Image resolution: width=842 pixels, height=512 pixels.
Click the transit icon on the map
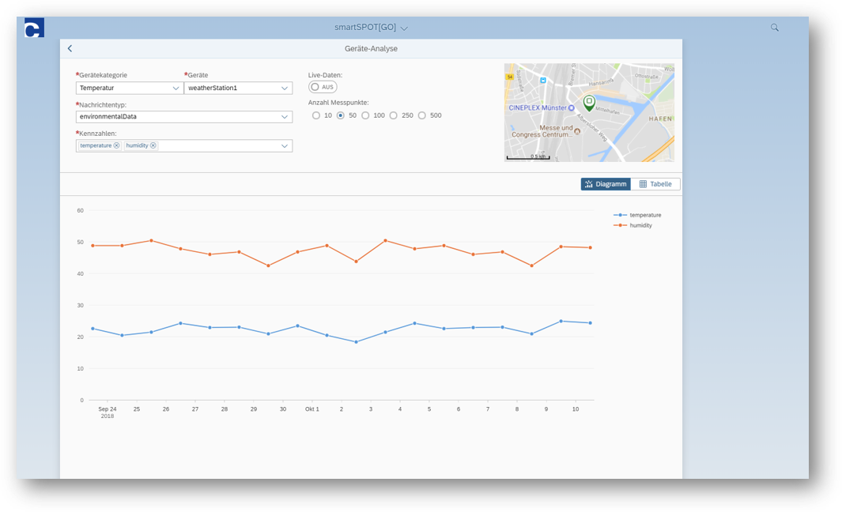[x=542, y=79]
